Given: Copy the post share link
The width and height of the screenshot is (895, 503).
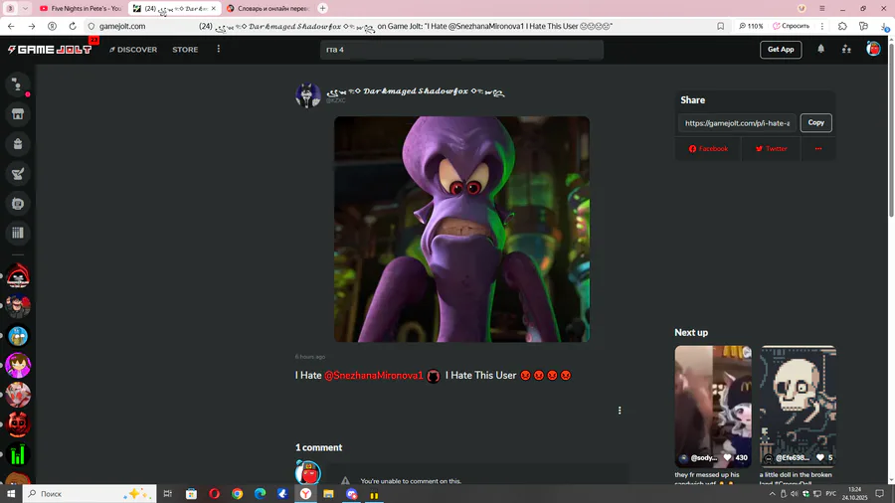Looking at the screenshot, I should (815, 122).
